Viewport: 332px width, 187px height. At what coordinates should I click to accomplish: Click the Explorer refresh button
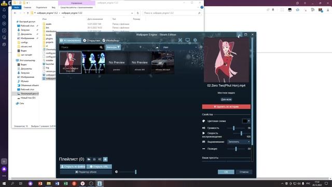(138, 13)
